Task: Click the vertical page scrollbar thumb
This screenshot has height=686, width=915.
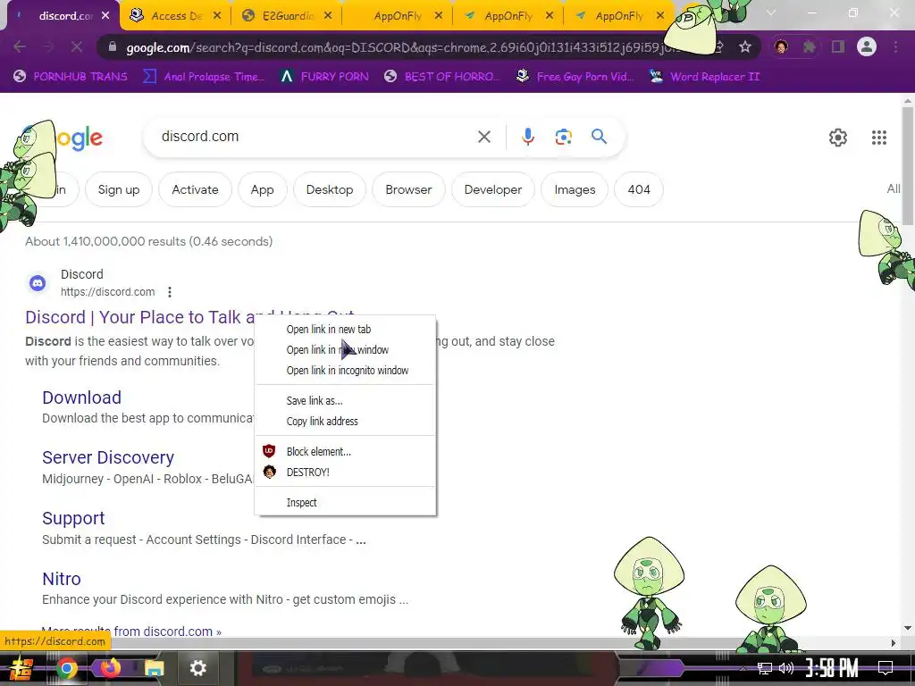Action: 908,166
